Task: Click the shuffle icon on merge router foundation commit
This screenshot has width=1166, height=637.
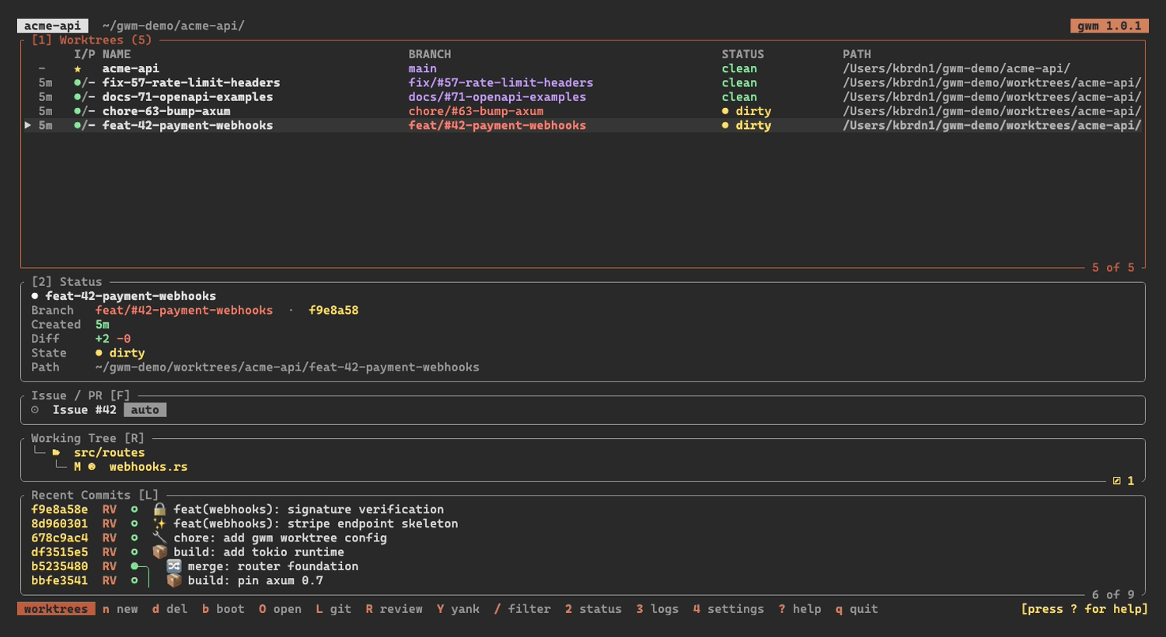Action: 174,566
